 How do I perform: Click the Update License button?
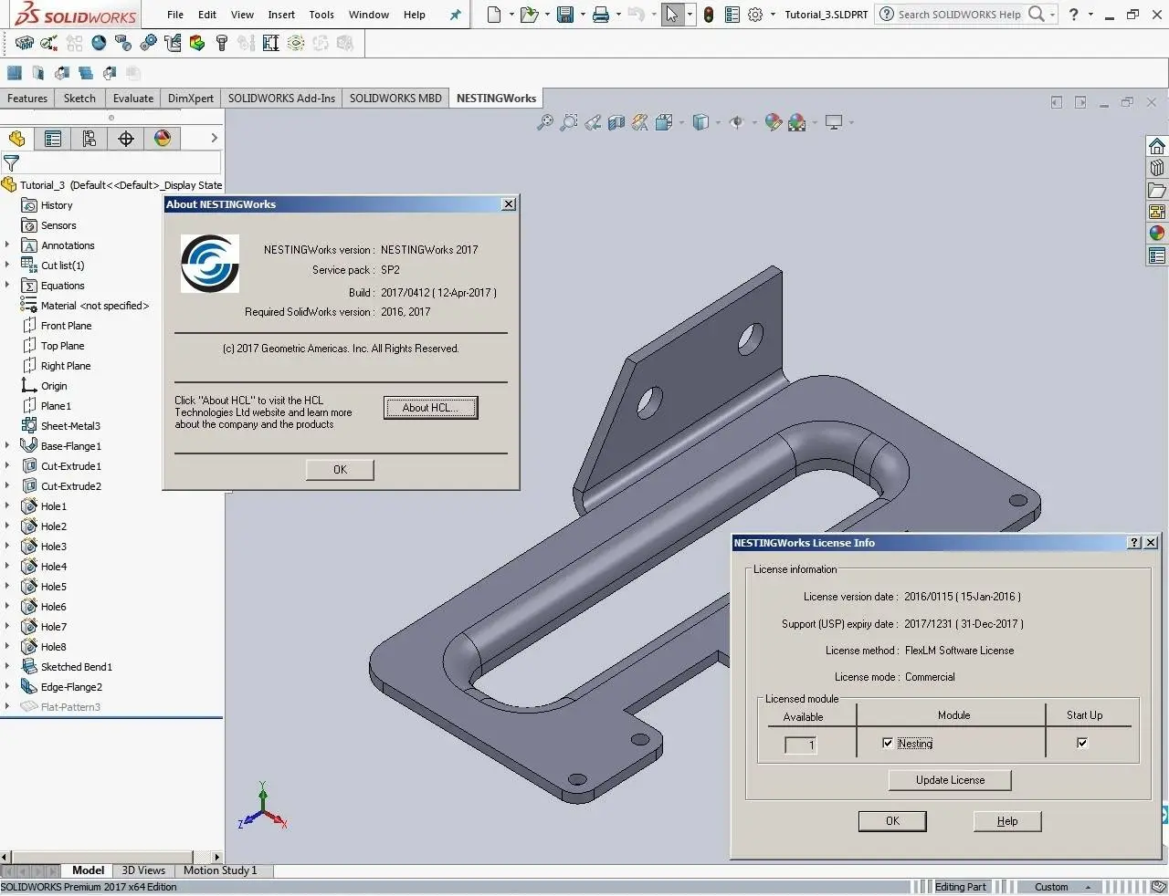point(950,780)
